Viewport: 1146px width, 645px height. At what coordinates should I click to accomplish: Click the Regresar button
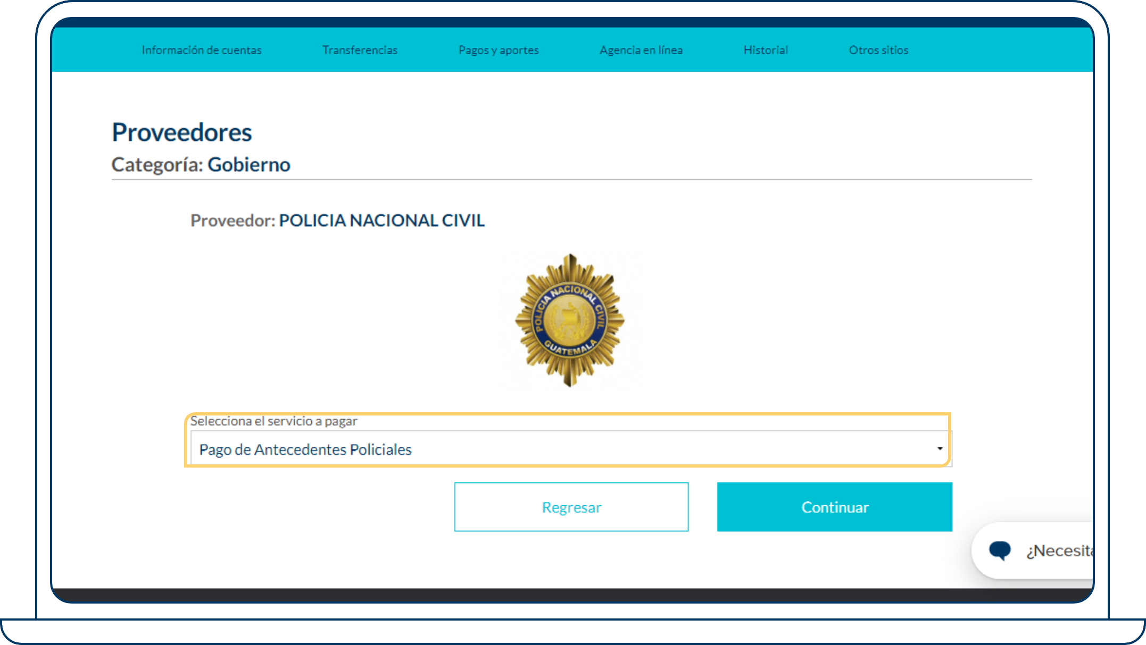click(x=571, y=507)
